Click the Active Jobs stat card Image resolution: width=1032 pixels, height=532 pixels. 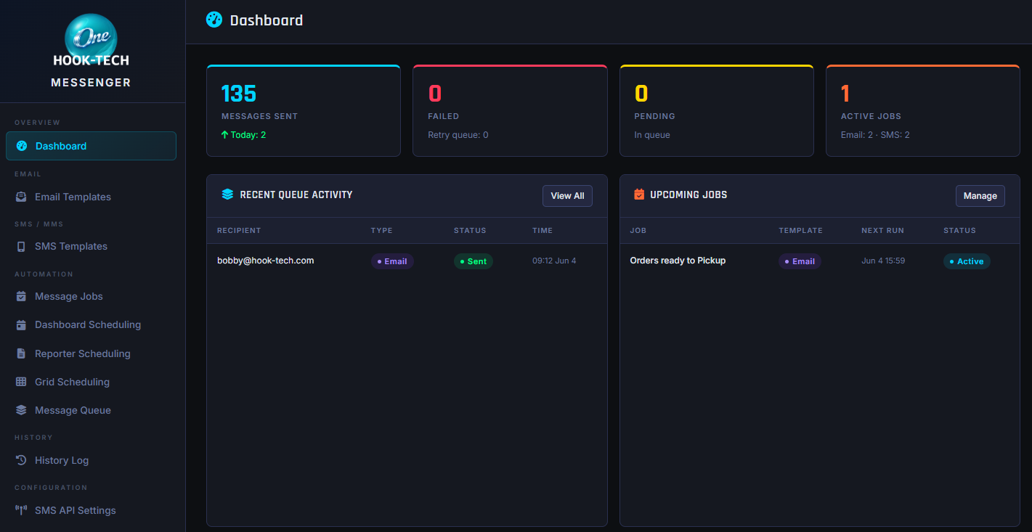[922, 110]
